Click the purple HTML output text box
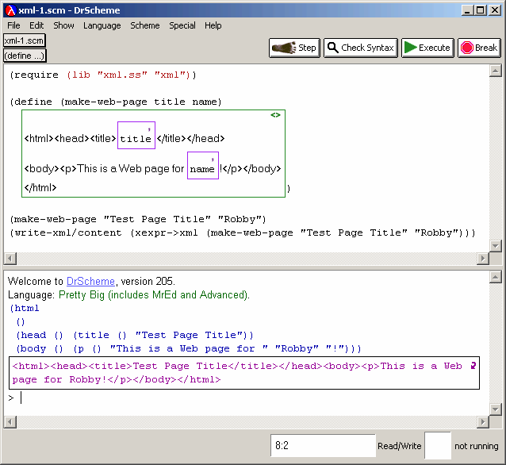The width and height of the screenshot is (506, 465). [244, 373]
